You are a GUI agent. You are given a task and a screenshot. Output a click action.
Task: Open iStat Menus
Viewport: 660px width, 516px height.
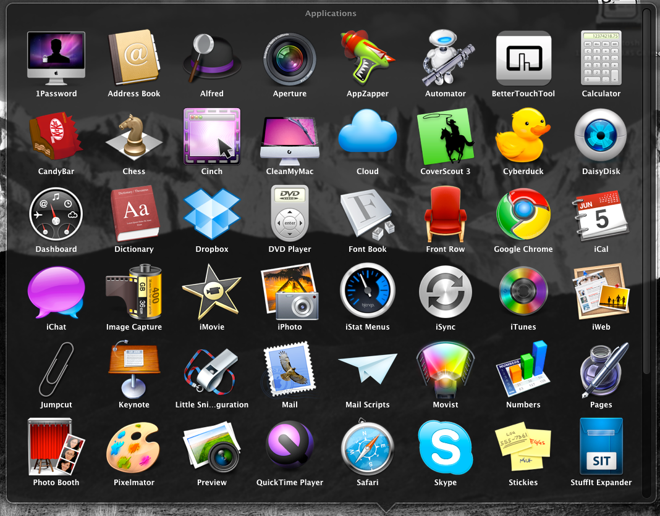tap(368, 291)
